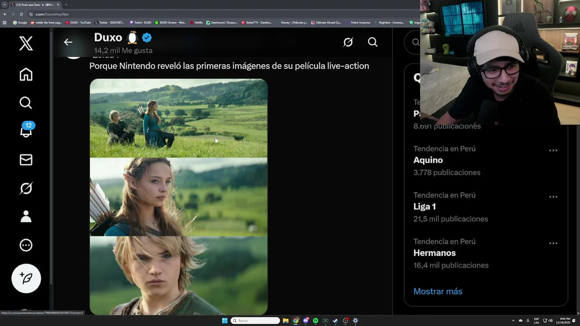Click 21,5 mil publicaciones text
Viewport: 580px width, 326px height.
click(x=451, y=219)
